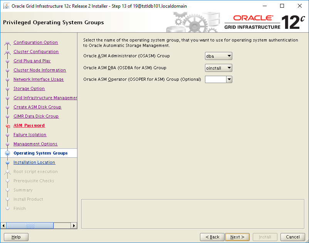Image resolution: width=309 pixels, height=243 pixels.
Task: Expand the OSOPER for ASM group dropdown arrow
Action: click(x=229, y=80)
